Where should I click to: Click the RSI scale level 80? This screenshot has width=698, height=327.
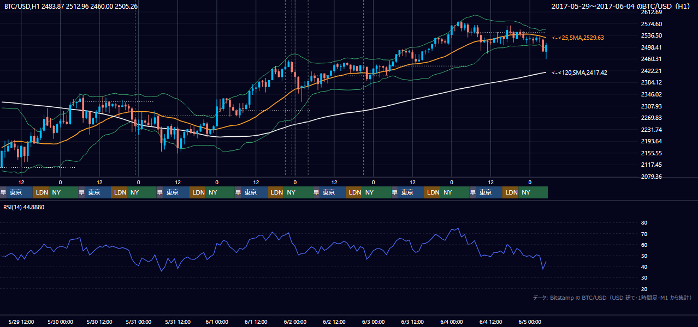644,223
